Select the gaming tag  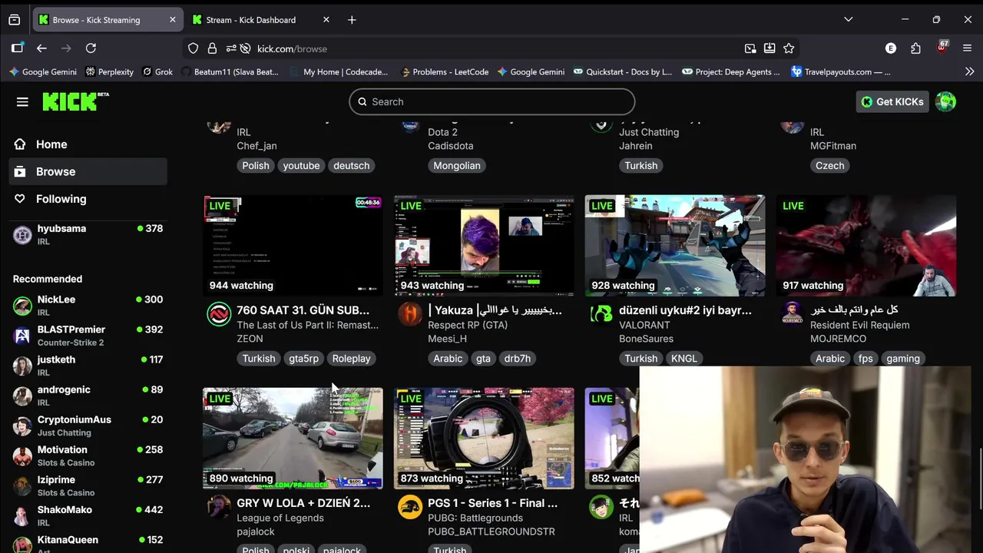pyautogui.click(x=903, y=359)
